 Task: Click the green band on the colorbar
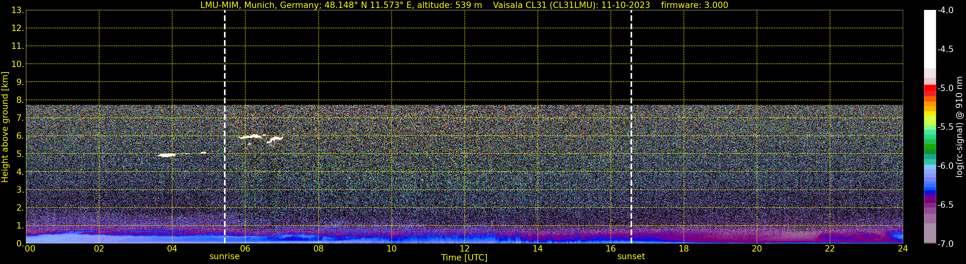(x=929, y=147)
